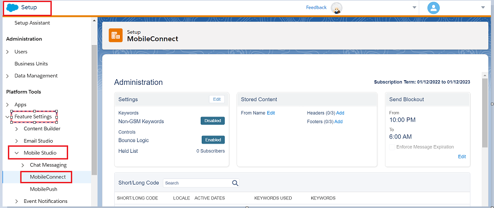Expand the Event Notifications node

[x=17, y=201]
